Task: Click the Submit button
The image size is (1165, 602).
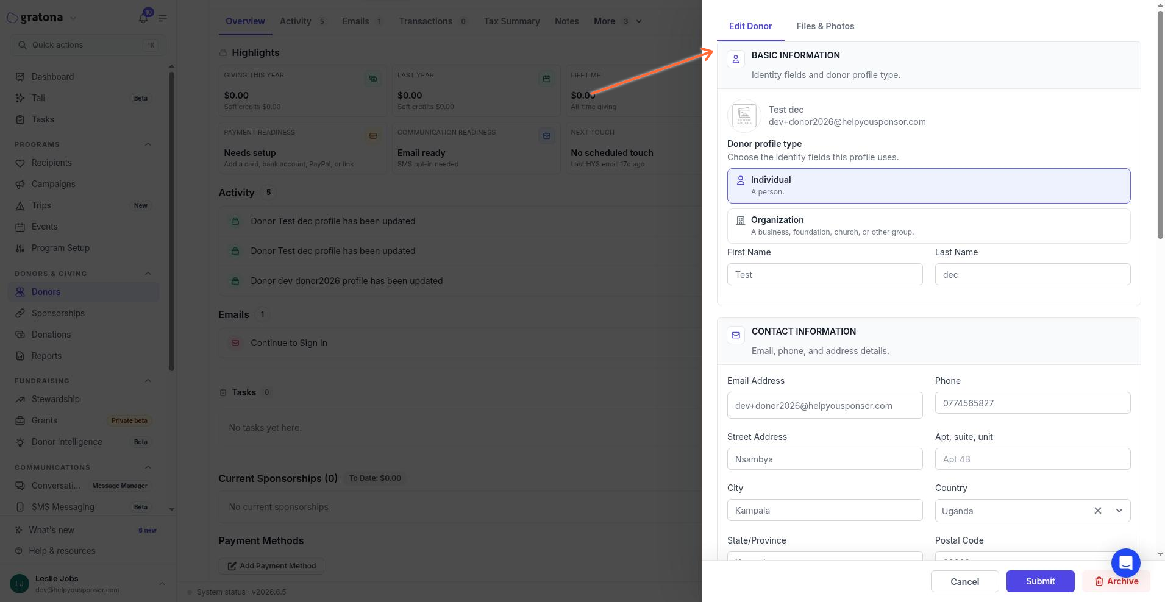Action: (1040, 581)
